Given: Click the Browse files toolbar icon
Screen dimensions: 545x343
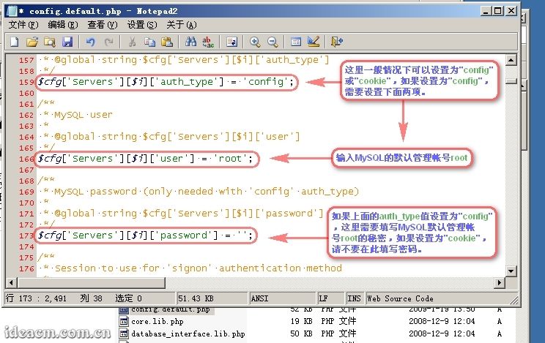Looking at the screenshot, I should [x=50, y=42].
